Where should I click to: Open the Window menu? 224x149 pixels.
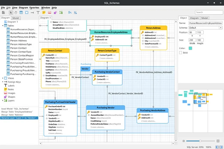pos(45,8)
